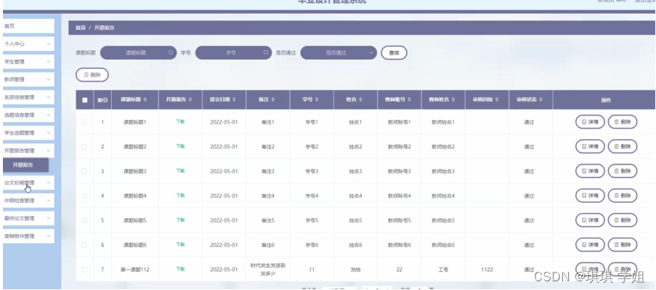Open 详情 for row 课题标题6

pos(590,245)
